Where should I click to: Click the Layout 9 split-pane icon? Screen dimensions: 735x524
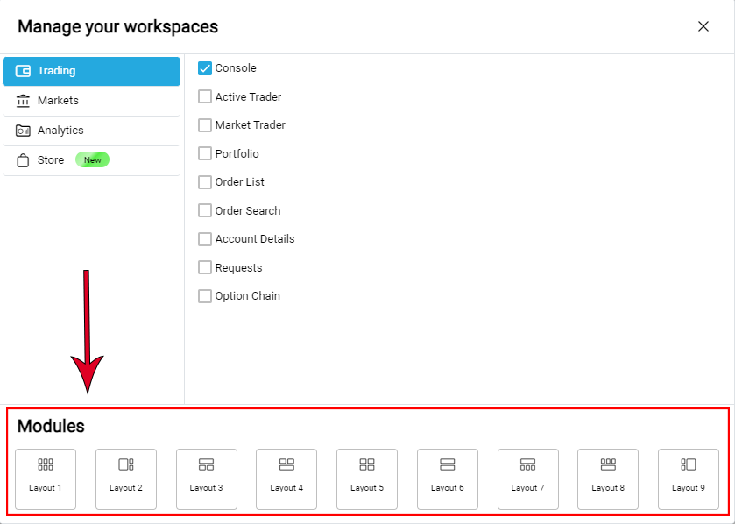coord(689,466)
